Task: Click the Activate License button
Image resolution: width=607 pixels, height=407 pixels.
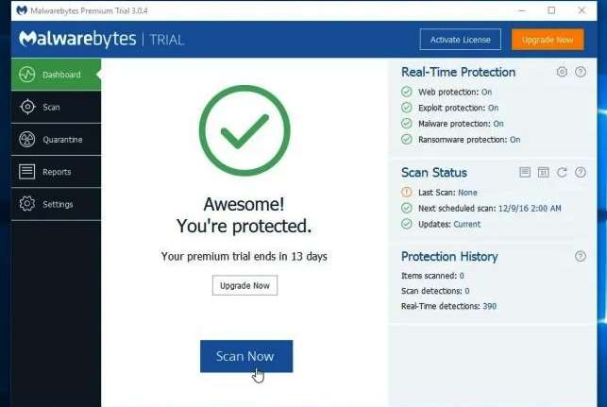Action: coord(461,40)
